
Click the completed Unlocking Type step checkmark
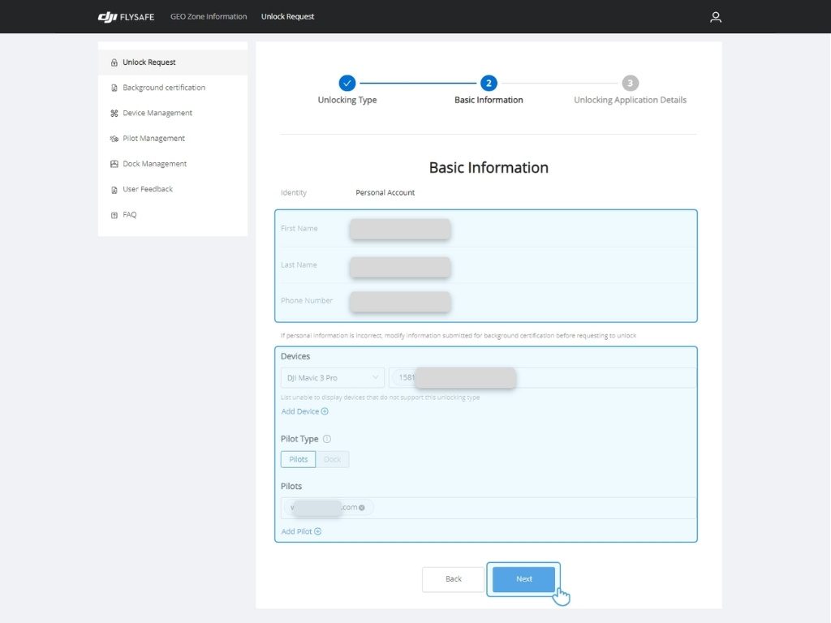pos(347,83)
